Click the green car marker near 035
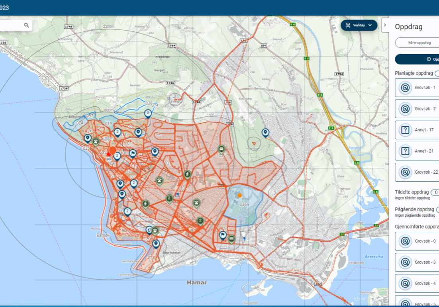The image size is (439, 307). tap(221, 149)
